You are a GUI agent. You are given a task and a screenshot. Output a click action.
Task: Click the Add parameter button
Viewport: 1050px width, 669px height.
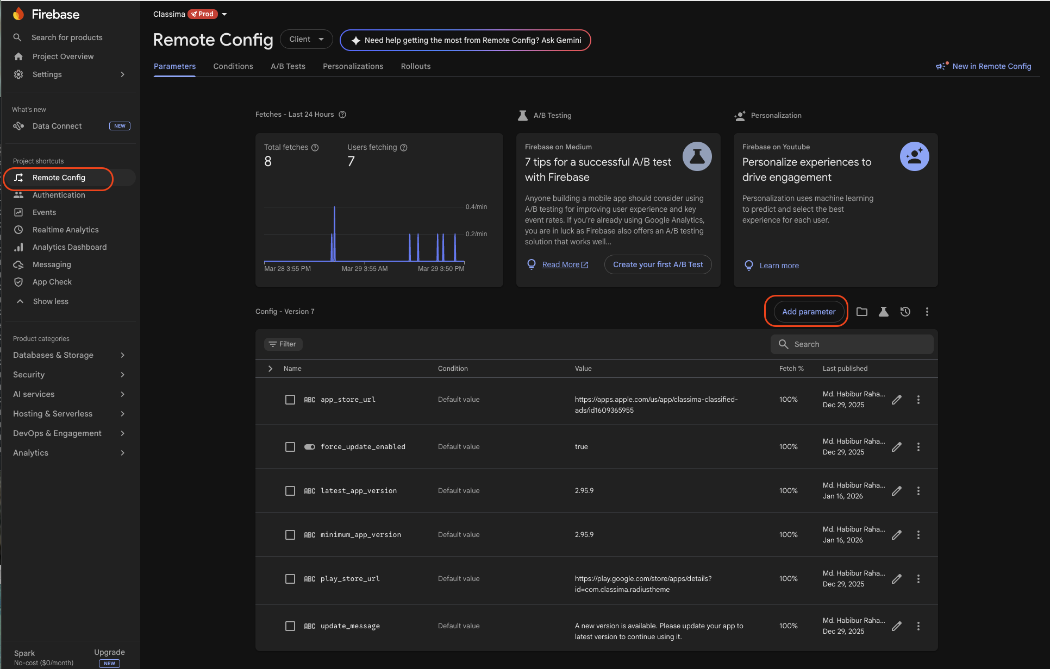click(809, 312)
